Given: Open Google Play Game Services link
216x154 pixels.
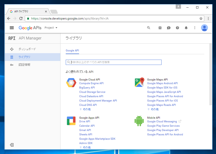Looking at the screenshot, I should point(163,126).
